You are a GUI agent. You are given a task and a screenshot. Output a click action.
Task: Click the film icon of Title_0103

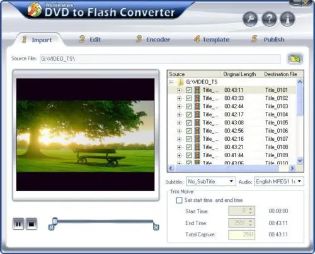point(197,106)
